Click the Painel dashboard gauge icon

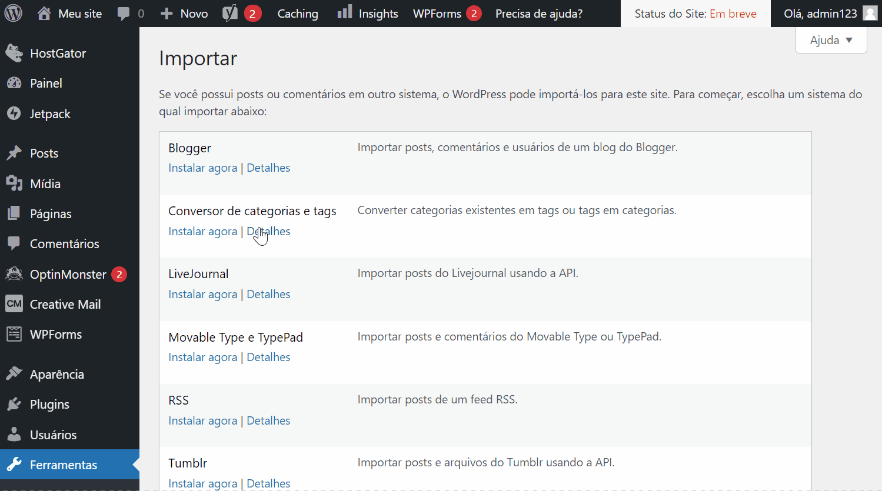[x=14, y=83]
